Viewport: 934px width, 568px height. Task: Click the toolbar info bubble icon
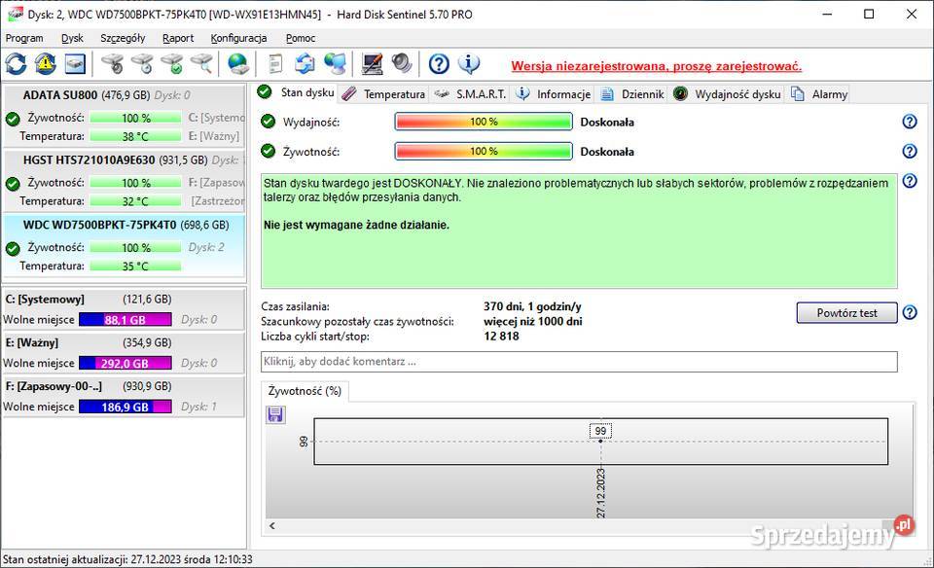(469, 64)
